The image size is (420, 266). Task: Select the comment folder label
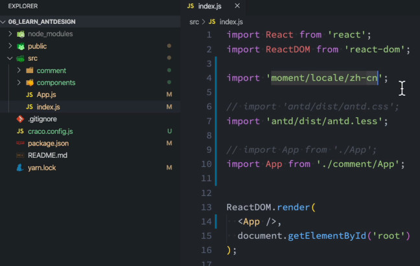coord(51,71)
